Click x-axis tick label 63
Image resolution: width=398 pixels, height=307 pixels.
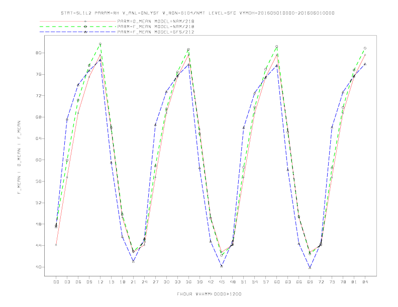(x=288, y=282)
